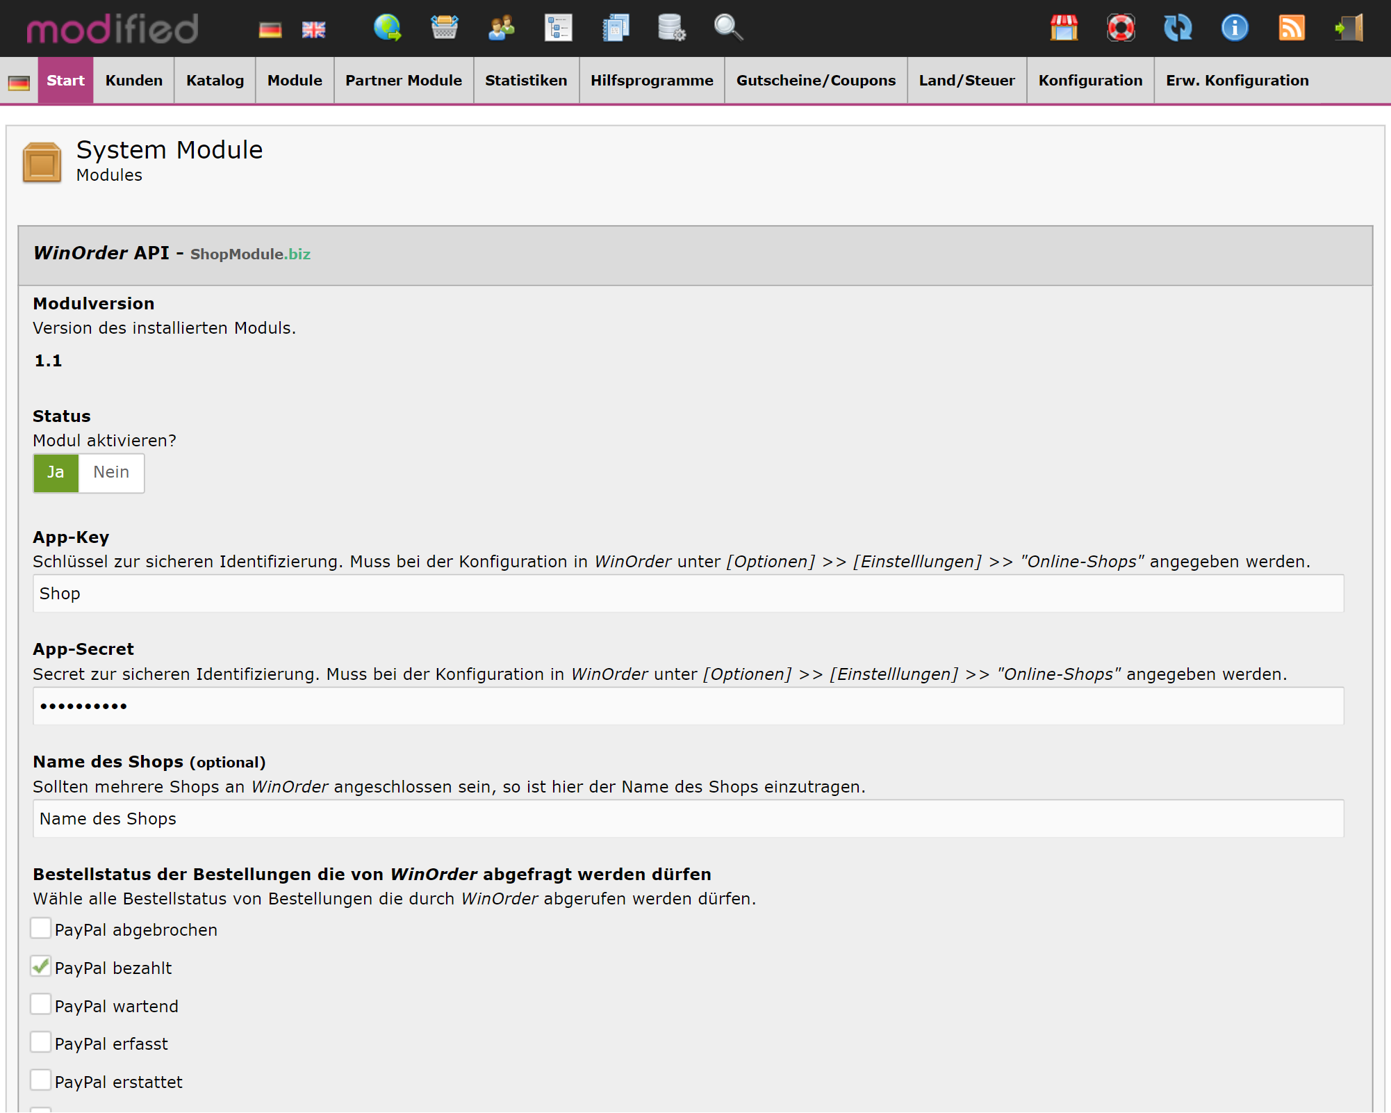The height and width of the screenshot is (1113, 1391).
Task: Uncheck PayPal bezahlt status
Action: click(x=41, y=966)
